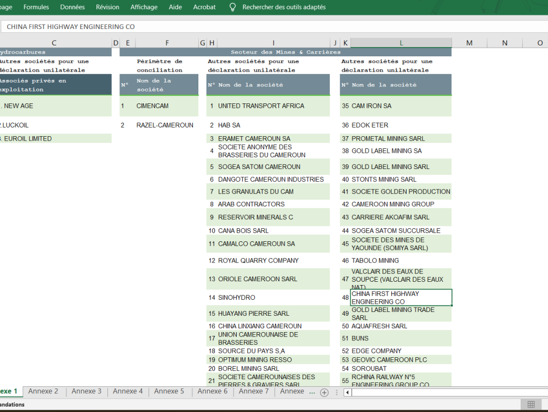Click the lightbulb search tools icon
This screenshot has width=548, height=412.
pos(232,7)
